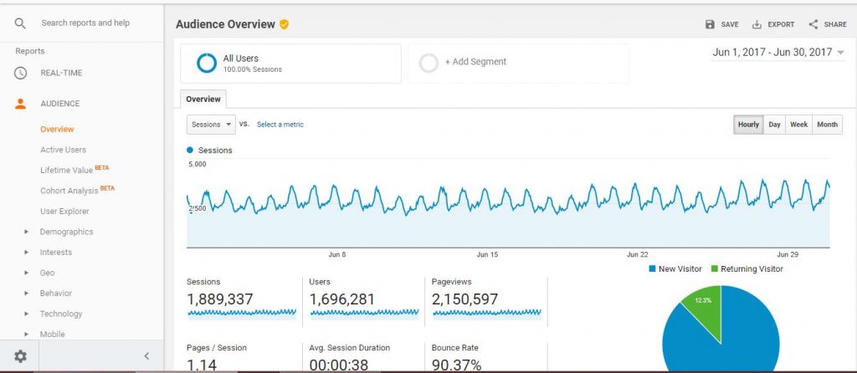857x373 pixels.
Task: Click the Share icon
Action: point(813,24)
